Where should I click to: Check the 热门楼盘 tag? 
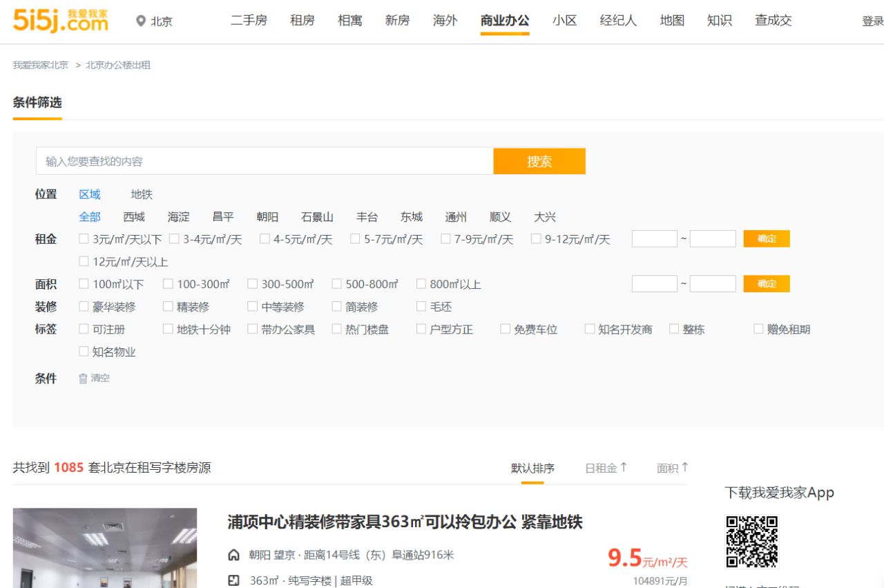point(336,329)
